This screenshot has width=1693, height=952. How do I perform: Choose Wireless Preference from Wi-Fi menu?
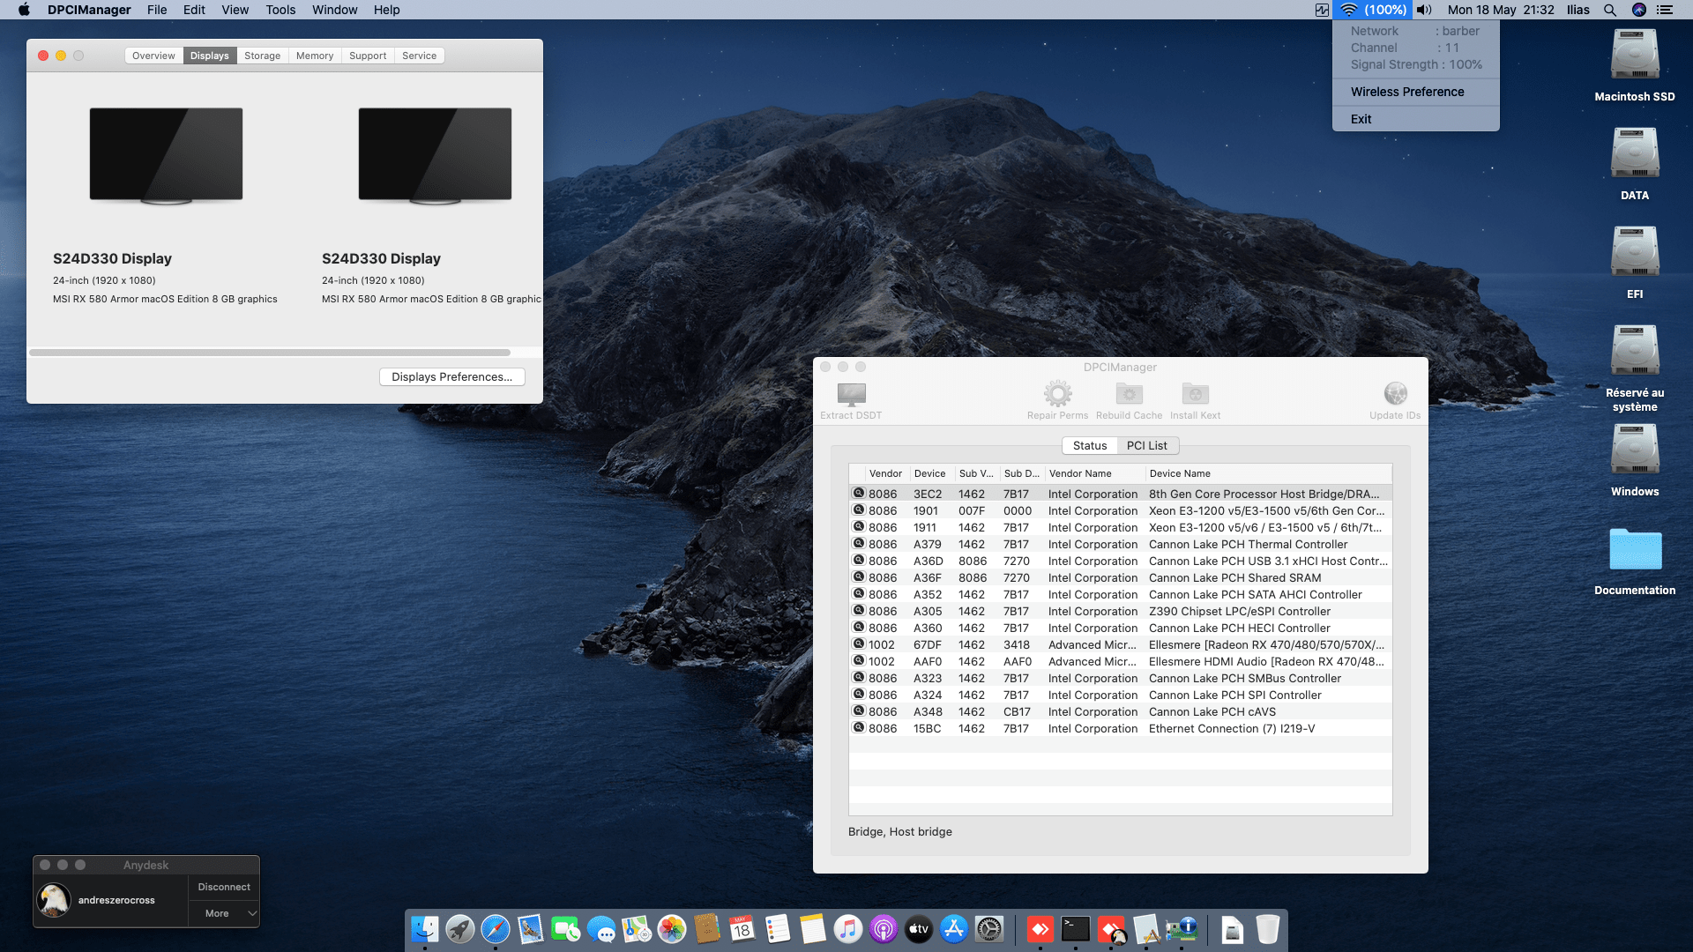pos(1407,92)
